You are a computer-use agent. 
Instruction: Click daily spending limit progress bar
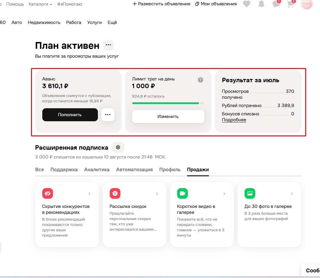(168, 103)
